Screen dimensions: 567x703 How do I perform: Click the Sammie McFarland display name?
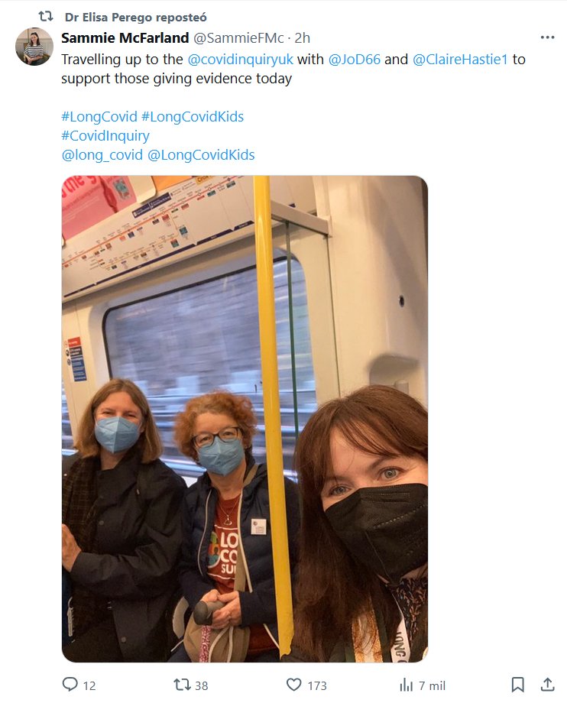(125, 38)
